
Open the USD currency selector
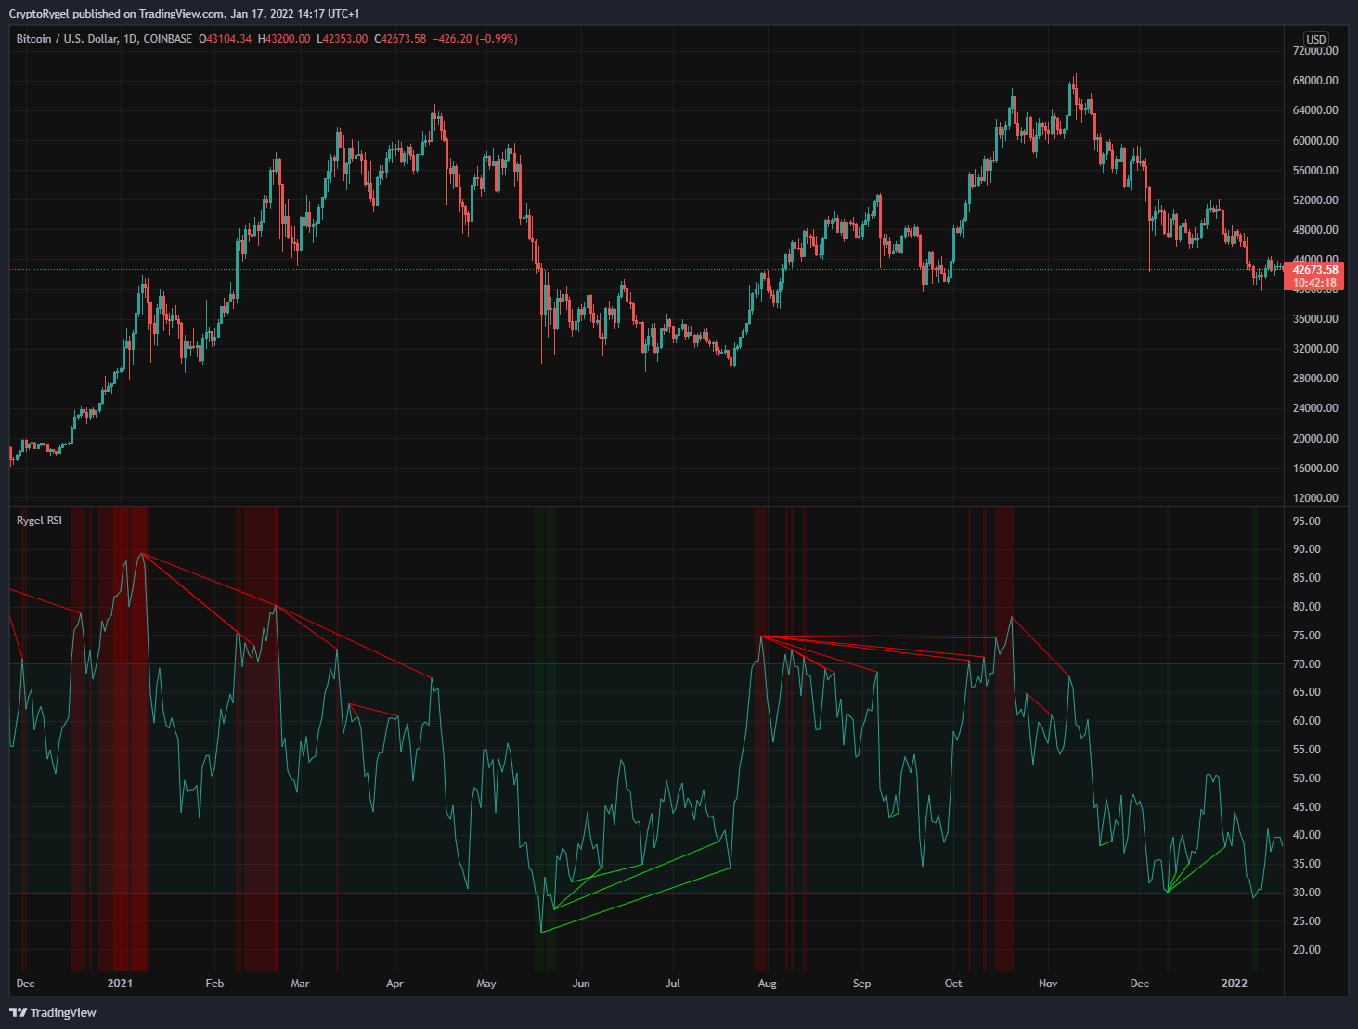point(1316,39)
